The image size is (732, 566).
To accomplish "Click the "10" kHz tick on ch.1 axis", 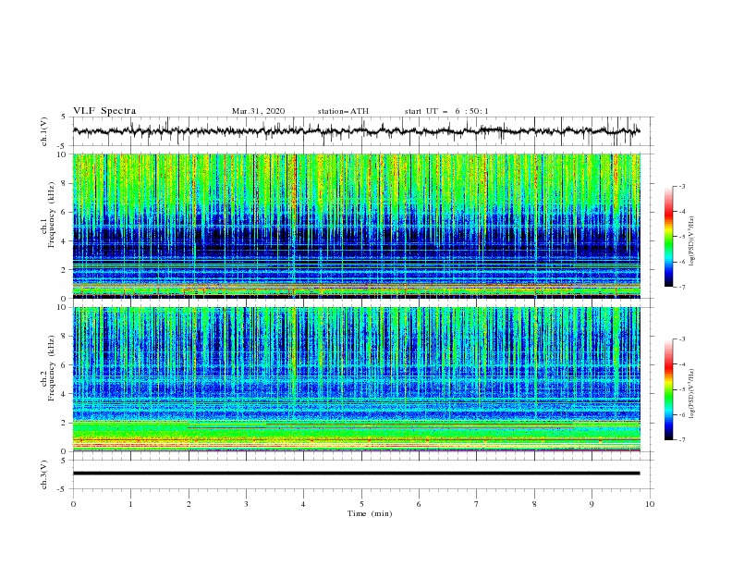I will [63, 154].
